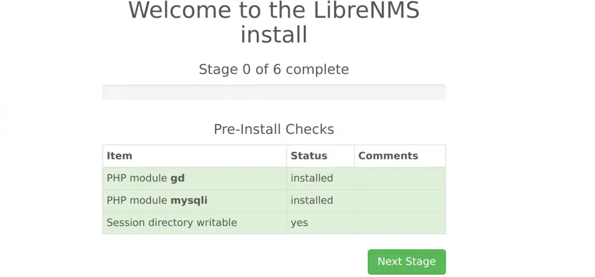The image size is (595, 277).
Task: Click the installed status for gd module
Action: (312, 178)
